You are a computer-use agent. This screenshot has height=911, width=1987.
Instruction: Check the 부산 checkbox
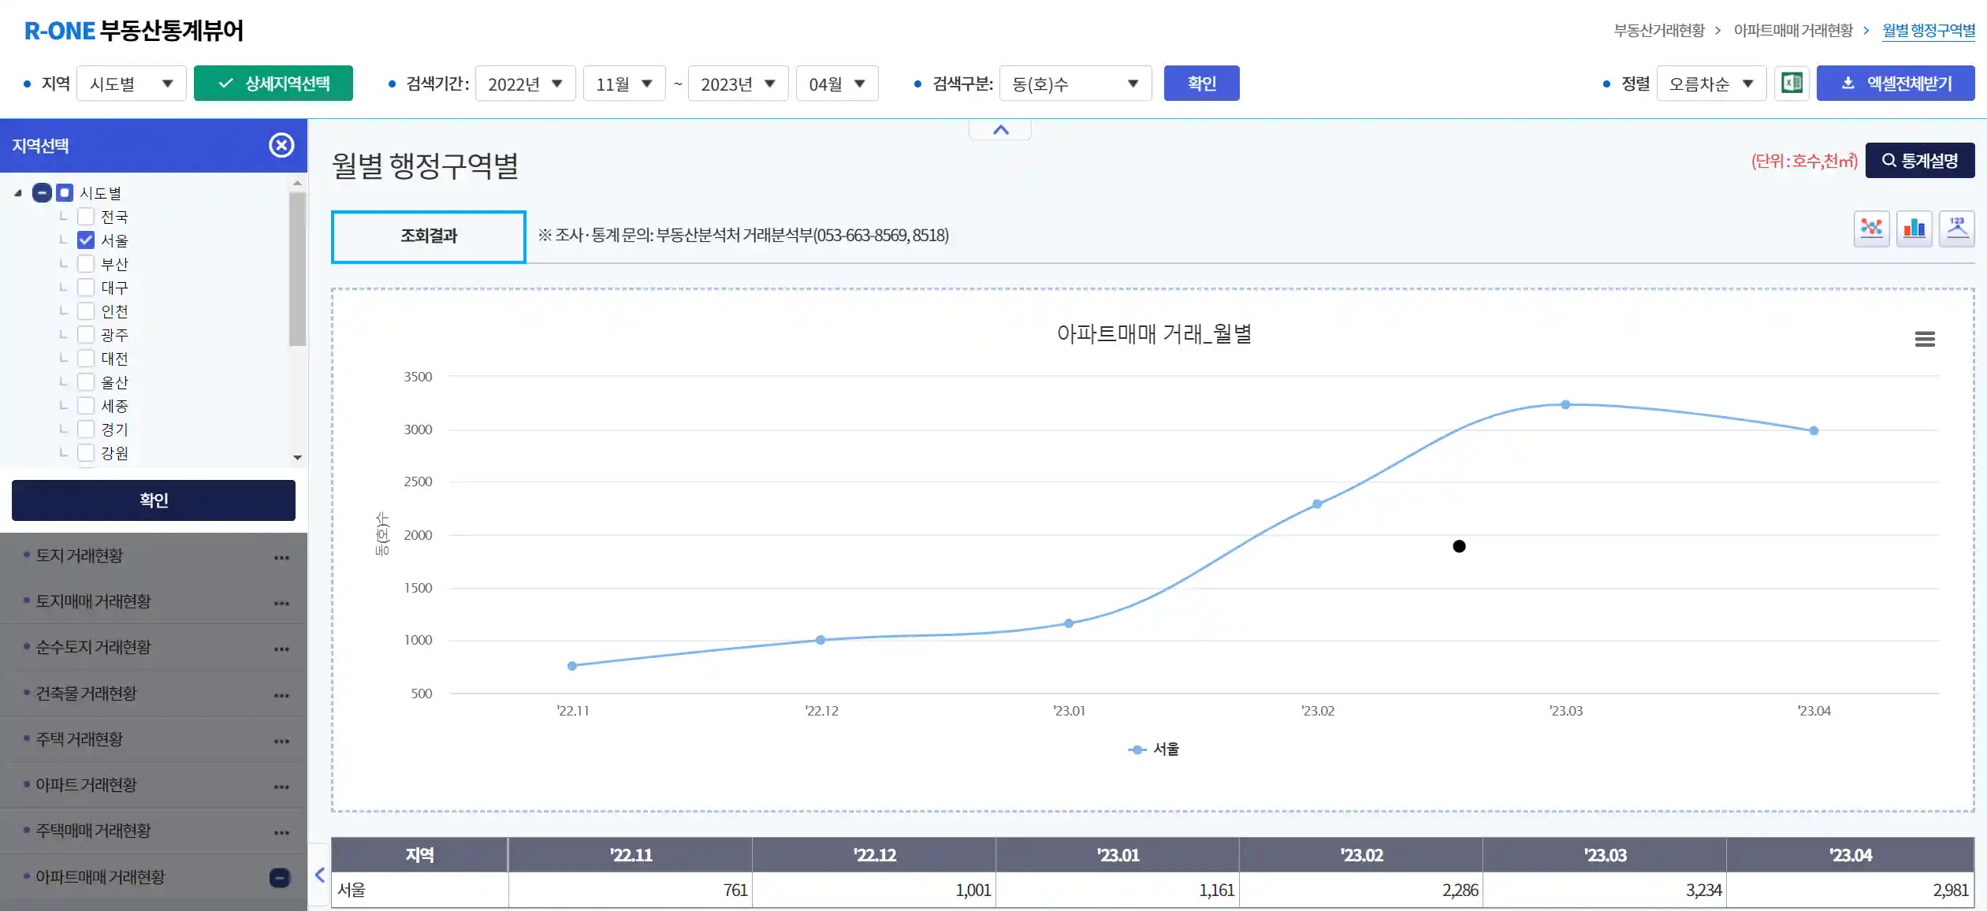(86, 264)
